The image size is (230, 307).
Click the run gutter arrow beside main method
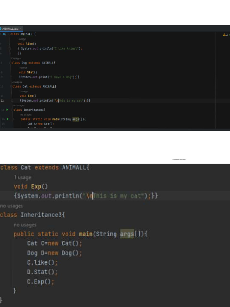coord(7,119)
